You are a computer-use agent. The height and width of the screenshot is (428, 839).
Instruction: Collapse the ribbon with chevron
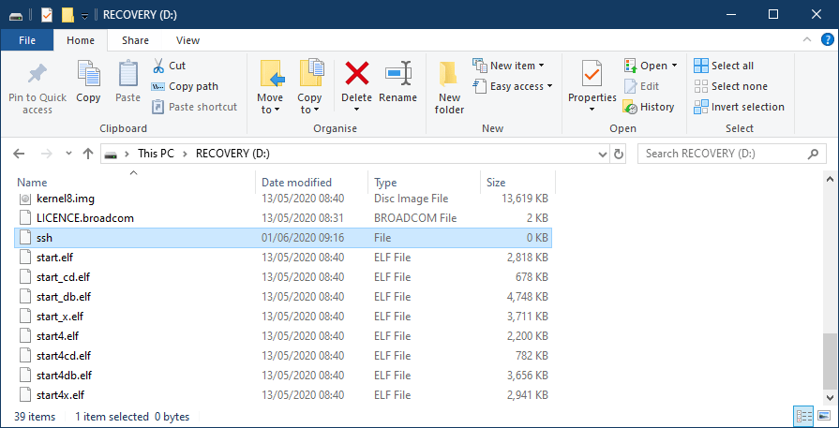[807, 40]
